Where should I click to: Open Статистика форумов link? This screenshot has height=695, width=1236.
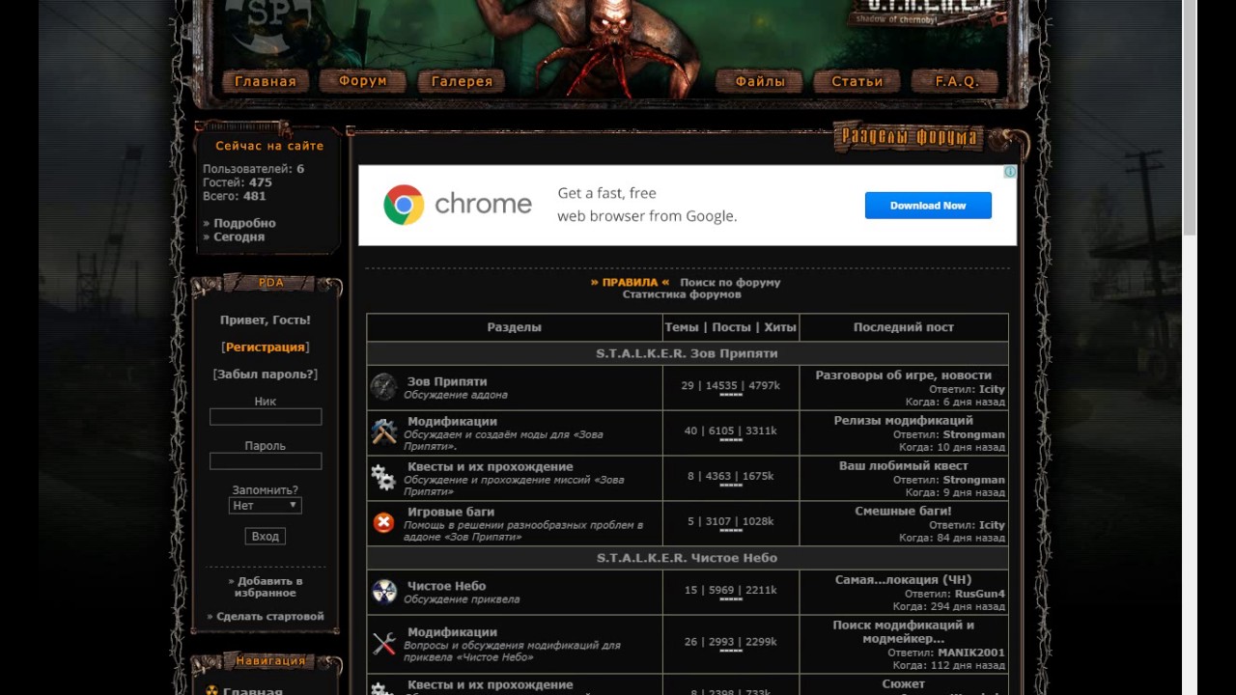[x=682, y=294]
